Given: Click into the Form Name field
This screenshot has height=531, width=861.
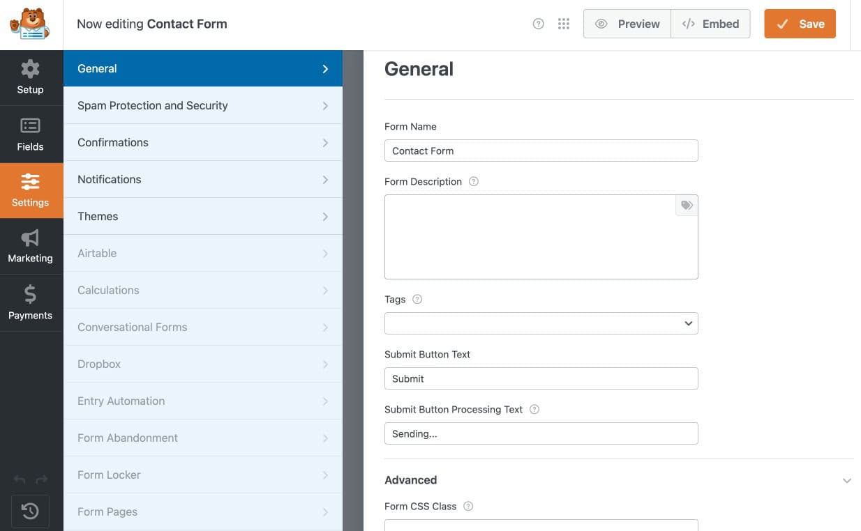Looking at the screenshot, I should (x=541, y=151).
